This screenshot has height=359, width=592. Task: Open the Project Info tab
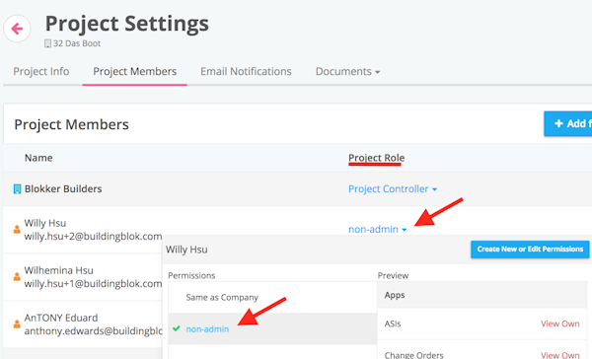[41, 71]
